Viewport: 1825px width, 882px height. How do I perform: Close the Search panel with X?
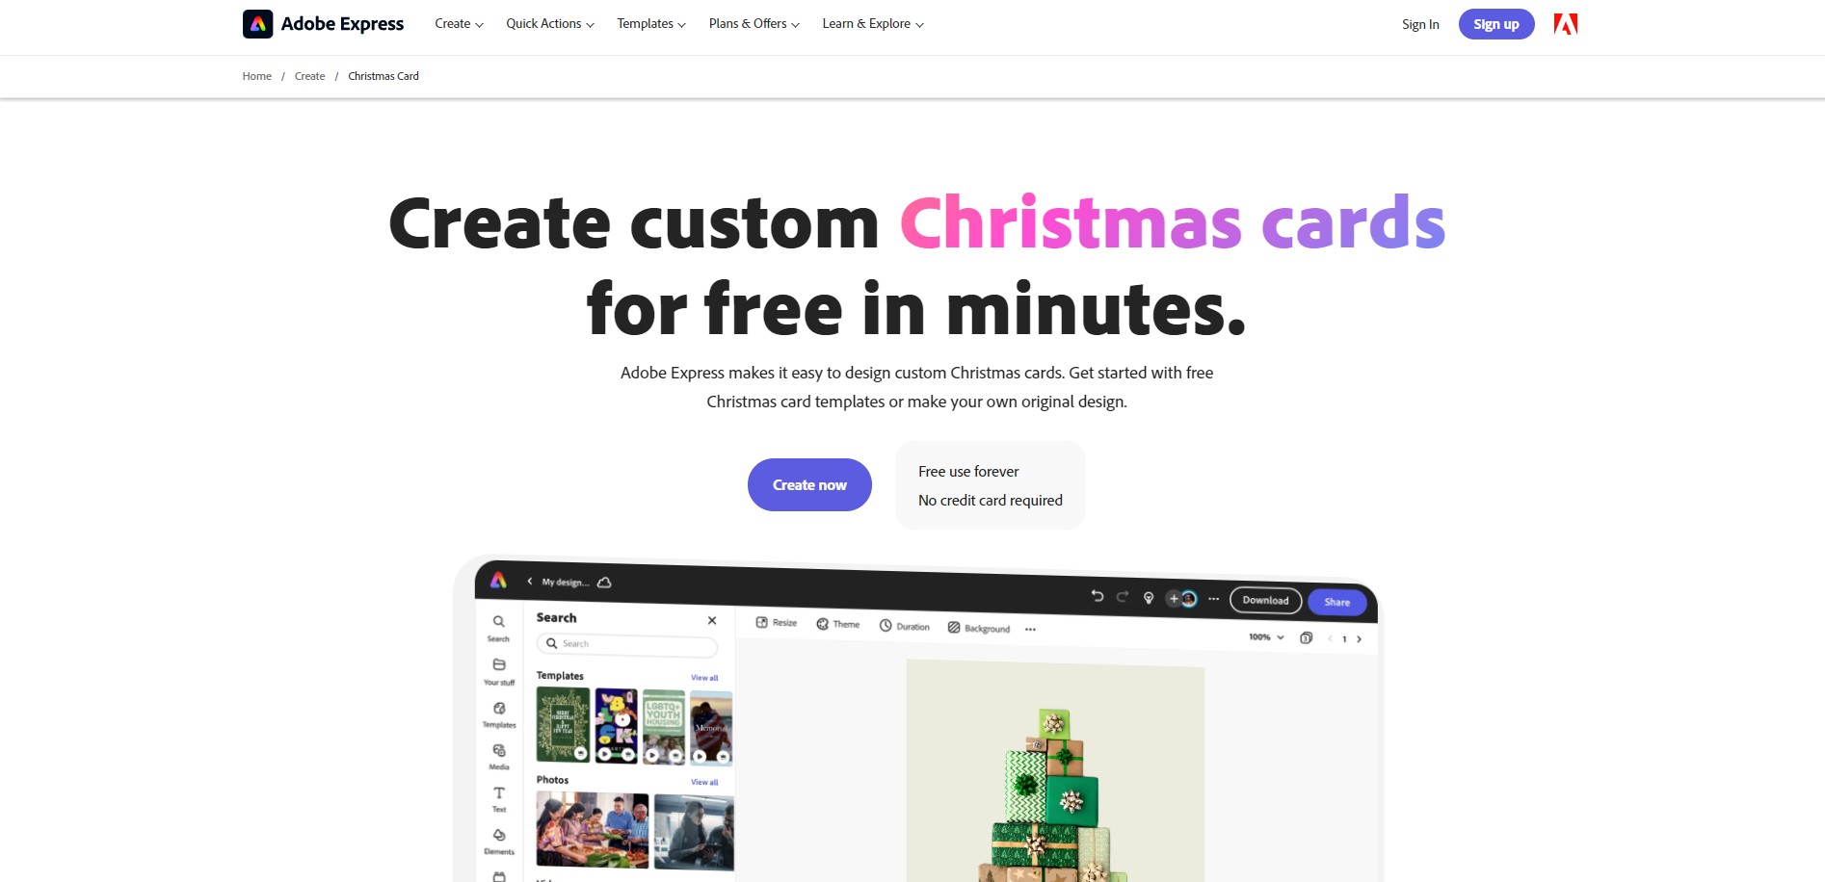712,620
